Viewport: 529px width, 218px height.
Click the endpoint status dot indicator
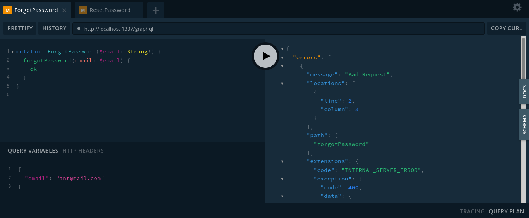79,29
